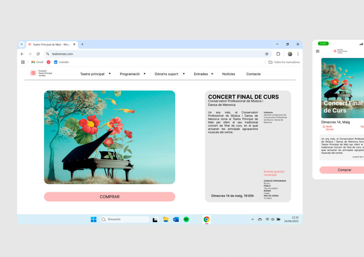Expand the Dóna'ns suport submenu arrow
This screenshot has height=257, width=364.
tap(184, 74)
